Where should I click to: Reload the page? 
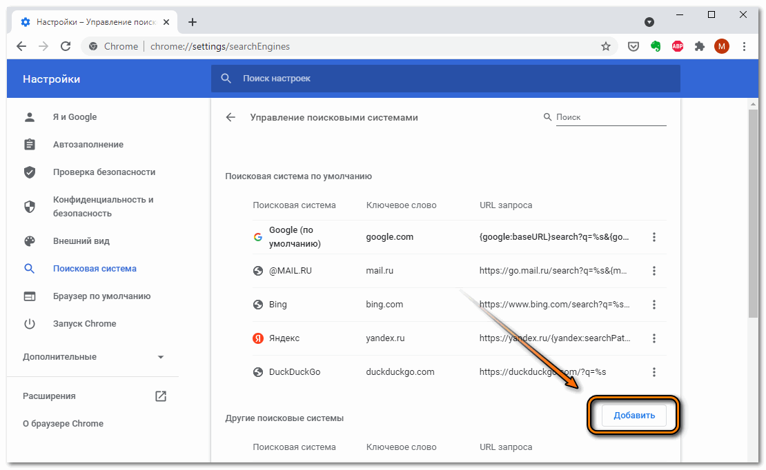click(x=66, y=46)
